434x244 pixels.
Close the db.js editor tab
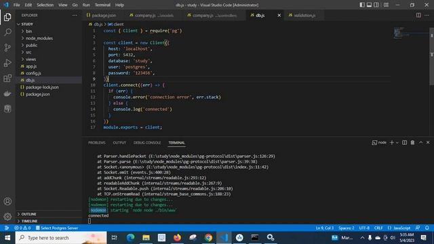click(x=279, y=15)
